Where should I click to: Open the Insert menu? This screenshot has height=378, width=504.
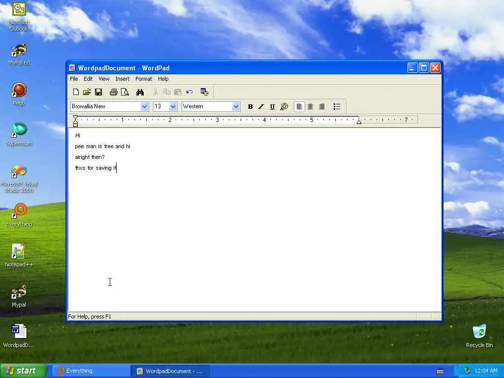click(x=122, y=79)
